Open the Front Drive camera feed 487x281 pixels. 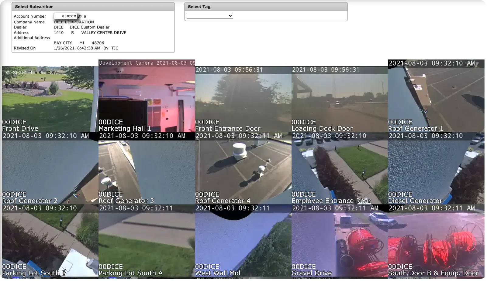click(x=50, y=99)
